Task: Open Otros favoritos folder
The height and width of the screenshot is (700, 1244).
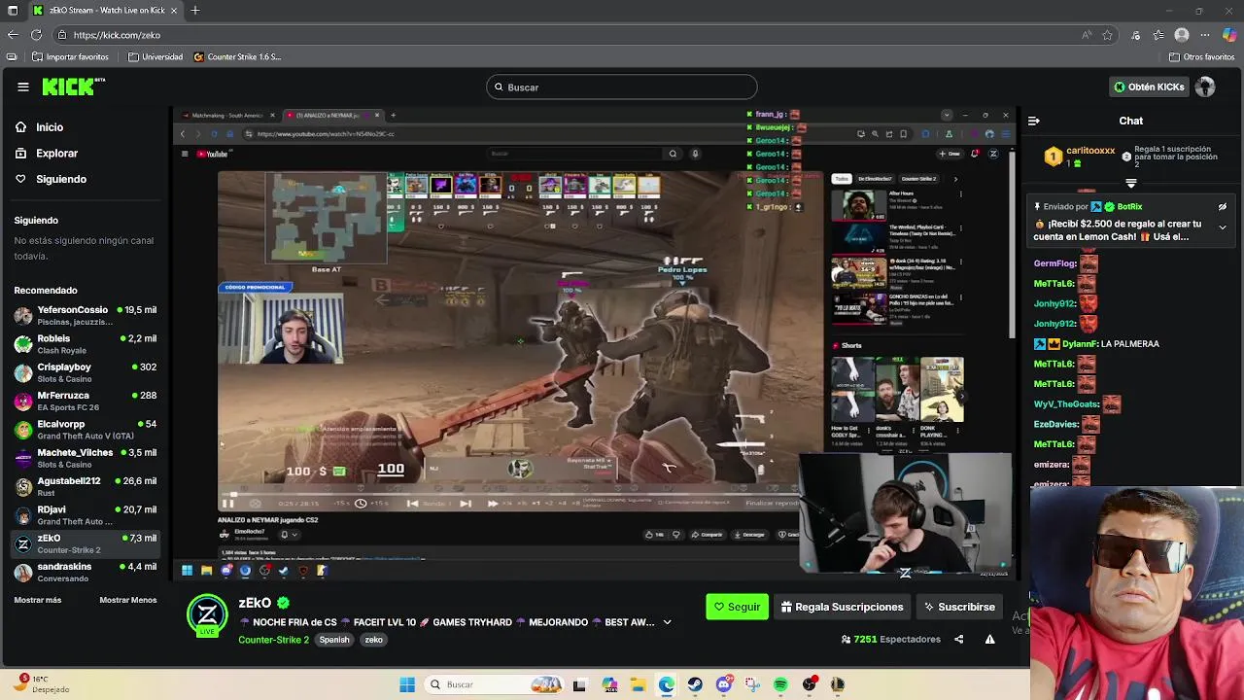Action: 1201,57
